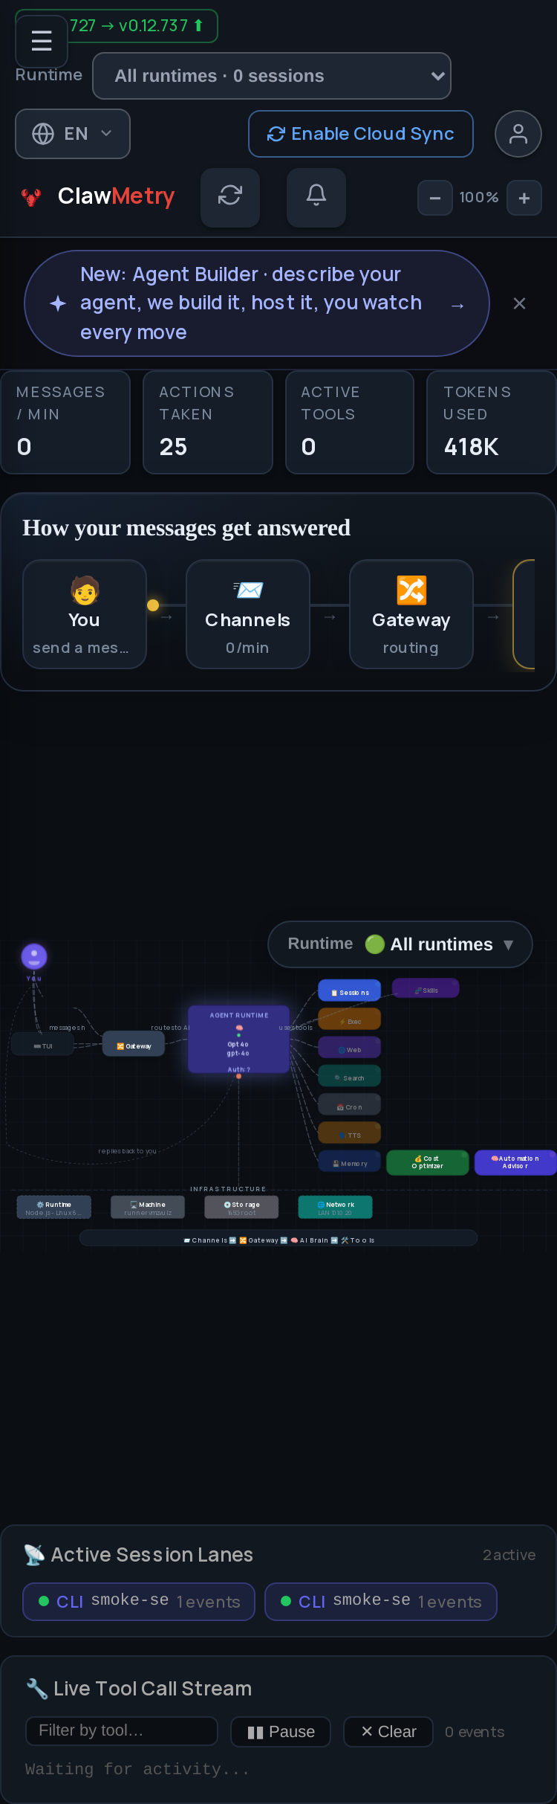Expand the flow diagram All runtimes dropdown
The image size is (557, 1804).
click(400, 944)
